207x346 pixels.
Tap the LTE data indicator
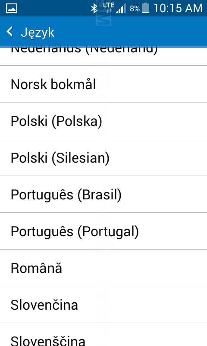(x=109, y=7)
